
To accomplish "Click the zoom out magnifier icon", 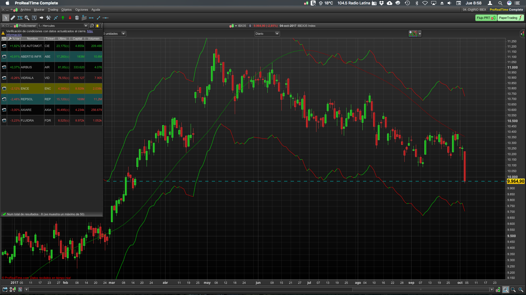I will coord(513,290).
